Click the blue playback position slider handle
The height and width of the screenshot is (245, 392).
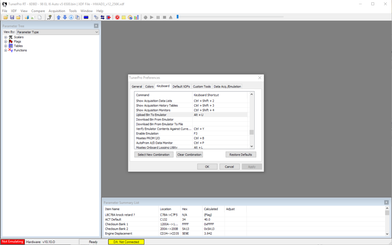click(177, 17)
